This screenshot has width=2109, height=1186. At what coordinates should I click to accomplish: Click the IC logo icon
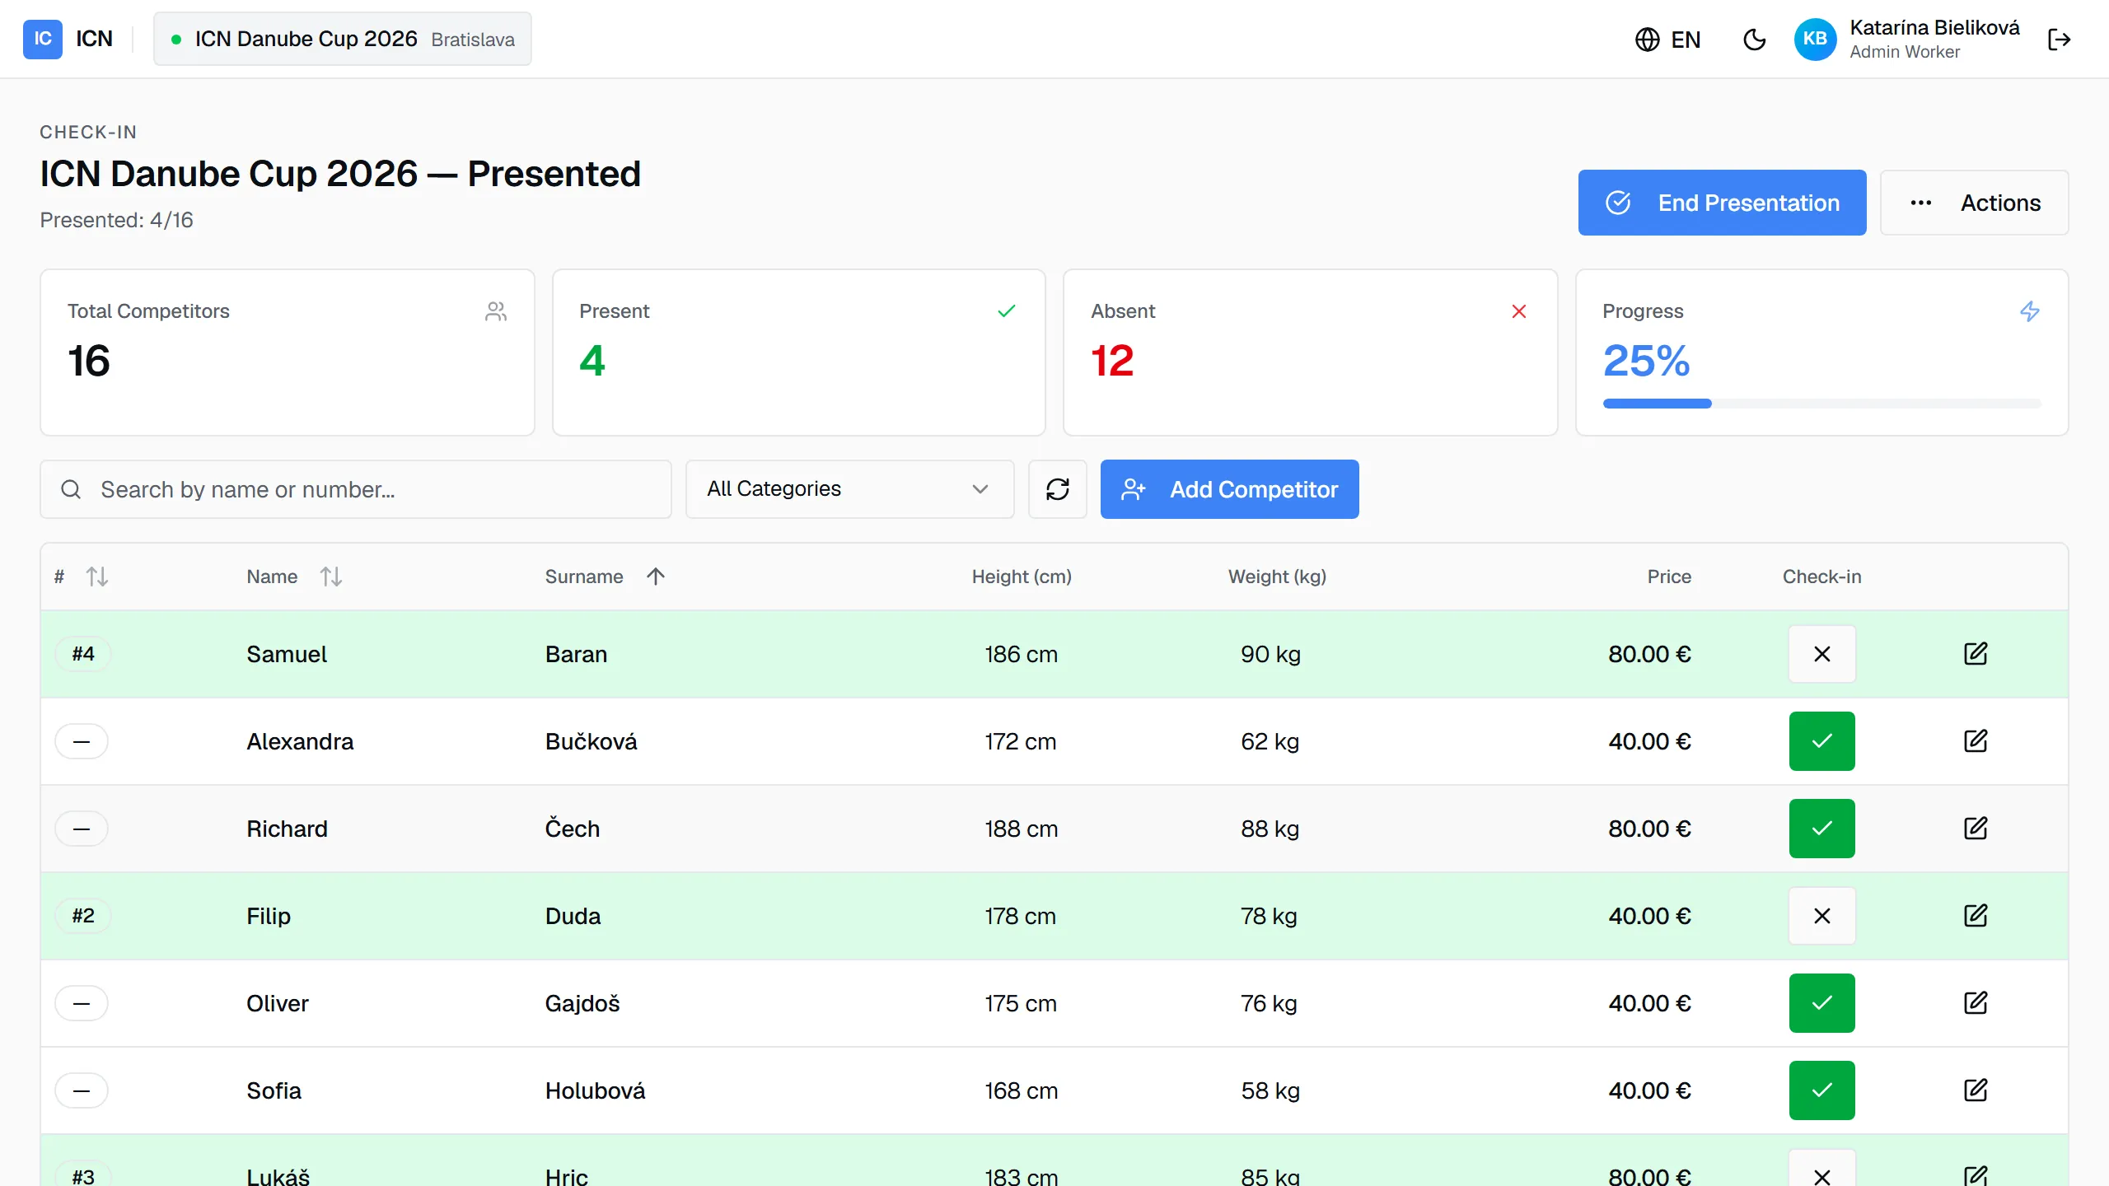(x=43, y=39)
